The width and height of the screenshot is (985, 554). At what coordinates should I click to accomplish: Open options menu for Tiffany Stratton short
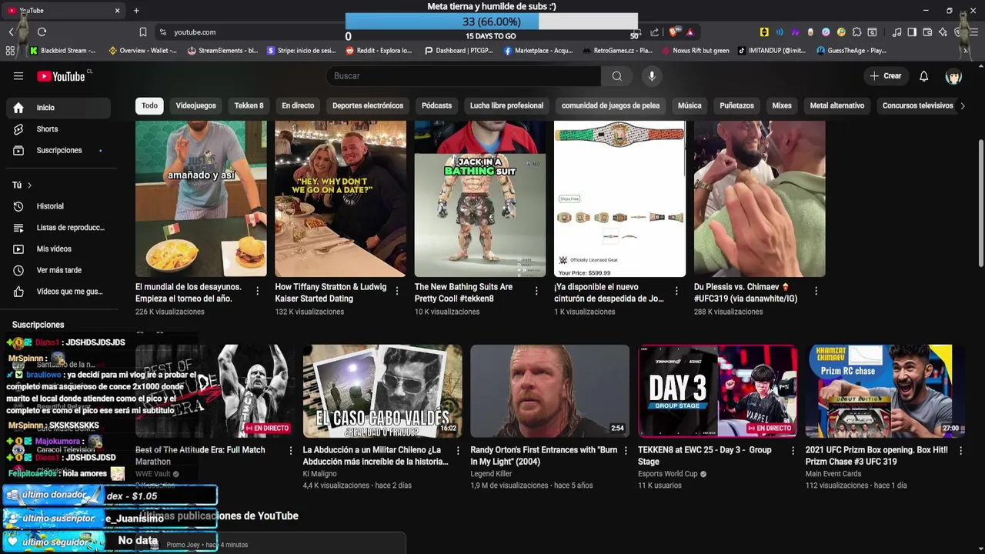tap(397, 291)
